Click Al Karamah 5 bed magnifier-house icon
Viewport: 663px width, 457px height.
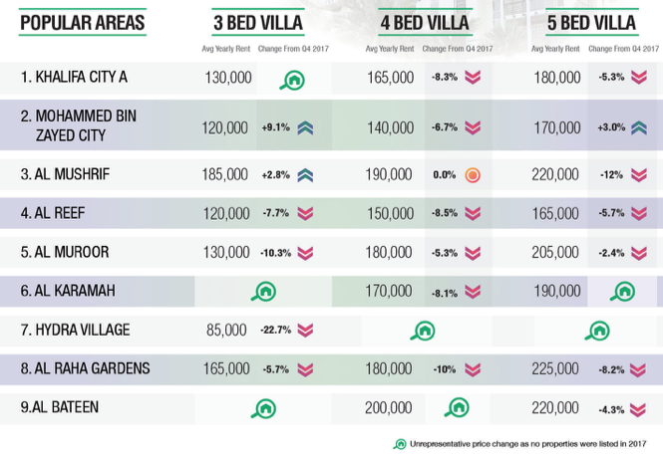point(623,292)
